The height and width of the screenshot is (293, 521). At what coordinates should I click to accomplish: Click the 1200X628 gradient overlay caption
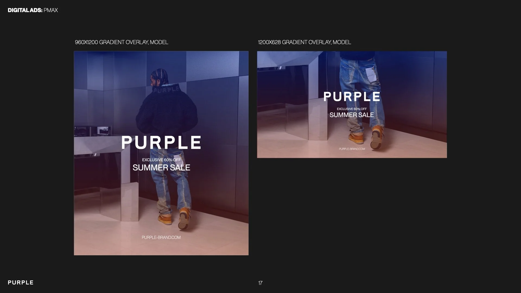(x=304, y=42)
